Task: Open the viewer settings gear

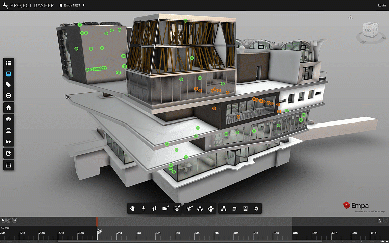Action: click(256, 209)
